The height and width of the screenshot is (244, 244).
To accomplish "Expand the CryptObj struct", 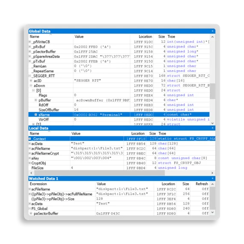I will (30, 163).
